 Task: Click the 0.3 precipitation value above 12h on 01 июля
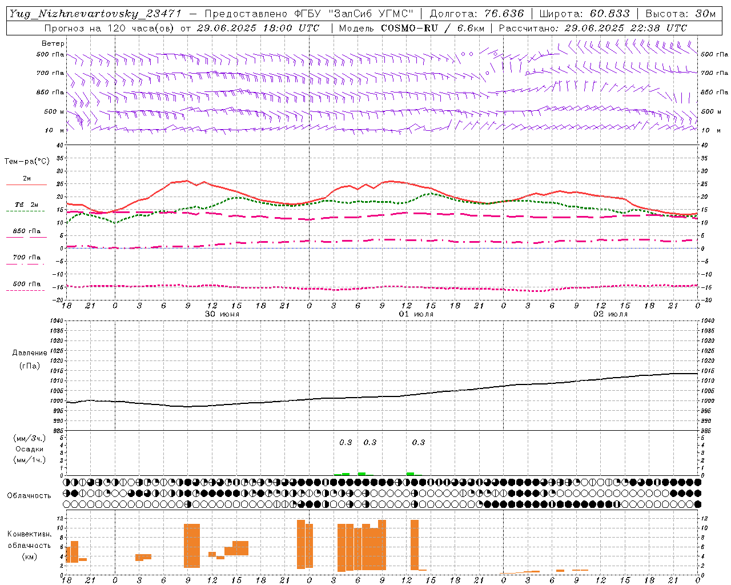[x=419, y=442]
